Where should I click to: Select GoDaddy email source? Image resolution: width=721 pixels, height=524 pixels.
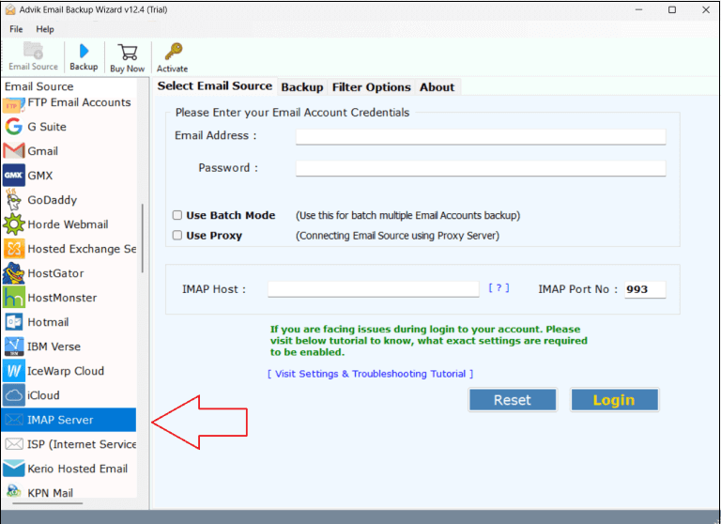click(52, 200)
